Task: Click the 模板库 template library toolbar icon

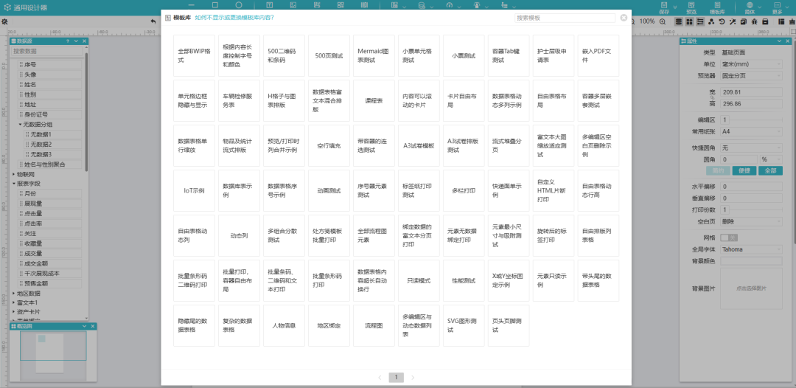Action: pos(717,8)
